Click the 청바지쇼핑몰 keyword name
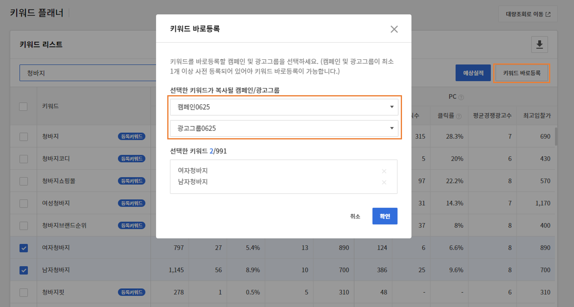 click(59, 181)
